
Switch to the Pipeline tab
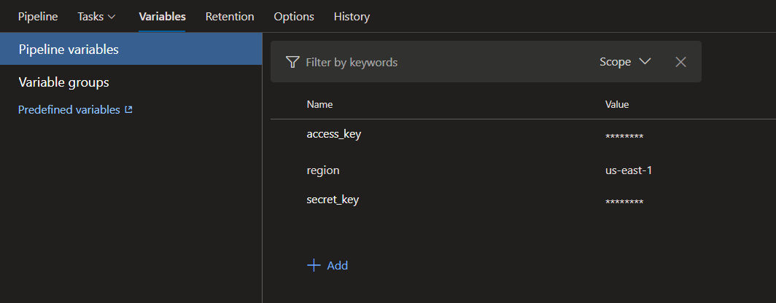pyautogui.click(x=38, y=16)
